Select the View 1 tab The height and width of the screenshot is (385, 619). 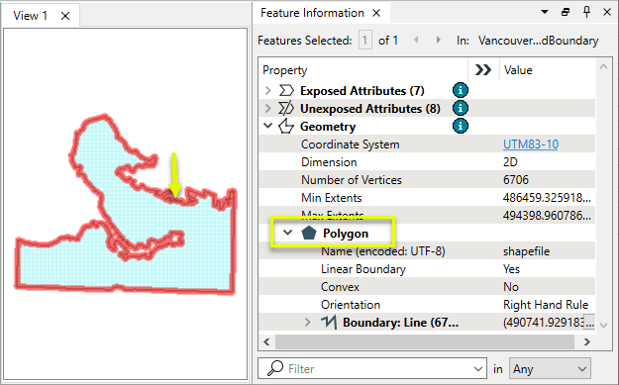[30, 16]
